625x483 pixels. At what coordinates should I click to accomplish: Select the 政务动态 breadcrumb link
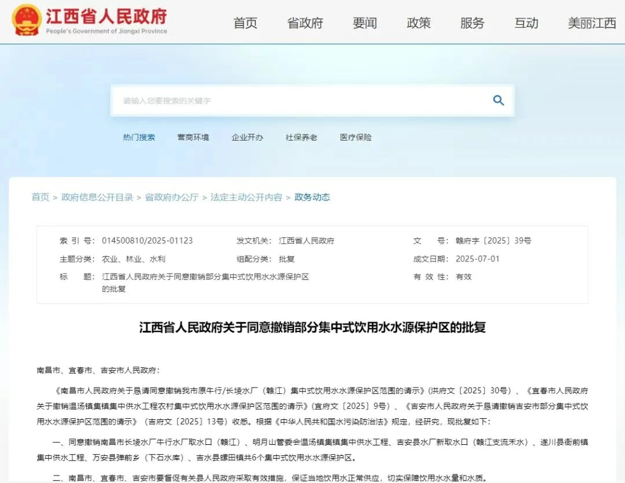312,197
